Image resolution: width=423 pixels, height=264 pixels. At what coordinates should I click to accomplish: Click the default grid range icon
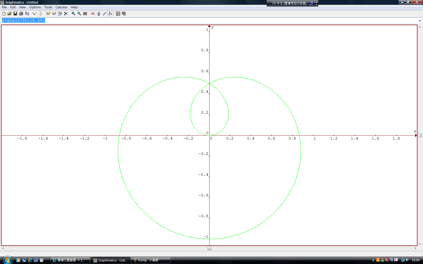[x=85, y=14]
